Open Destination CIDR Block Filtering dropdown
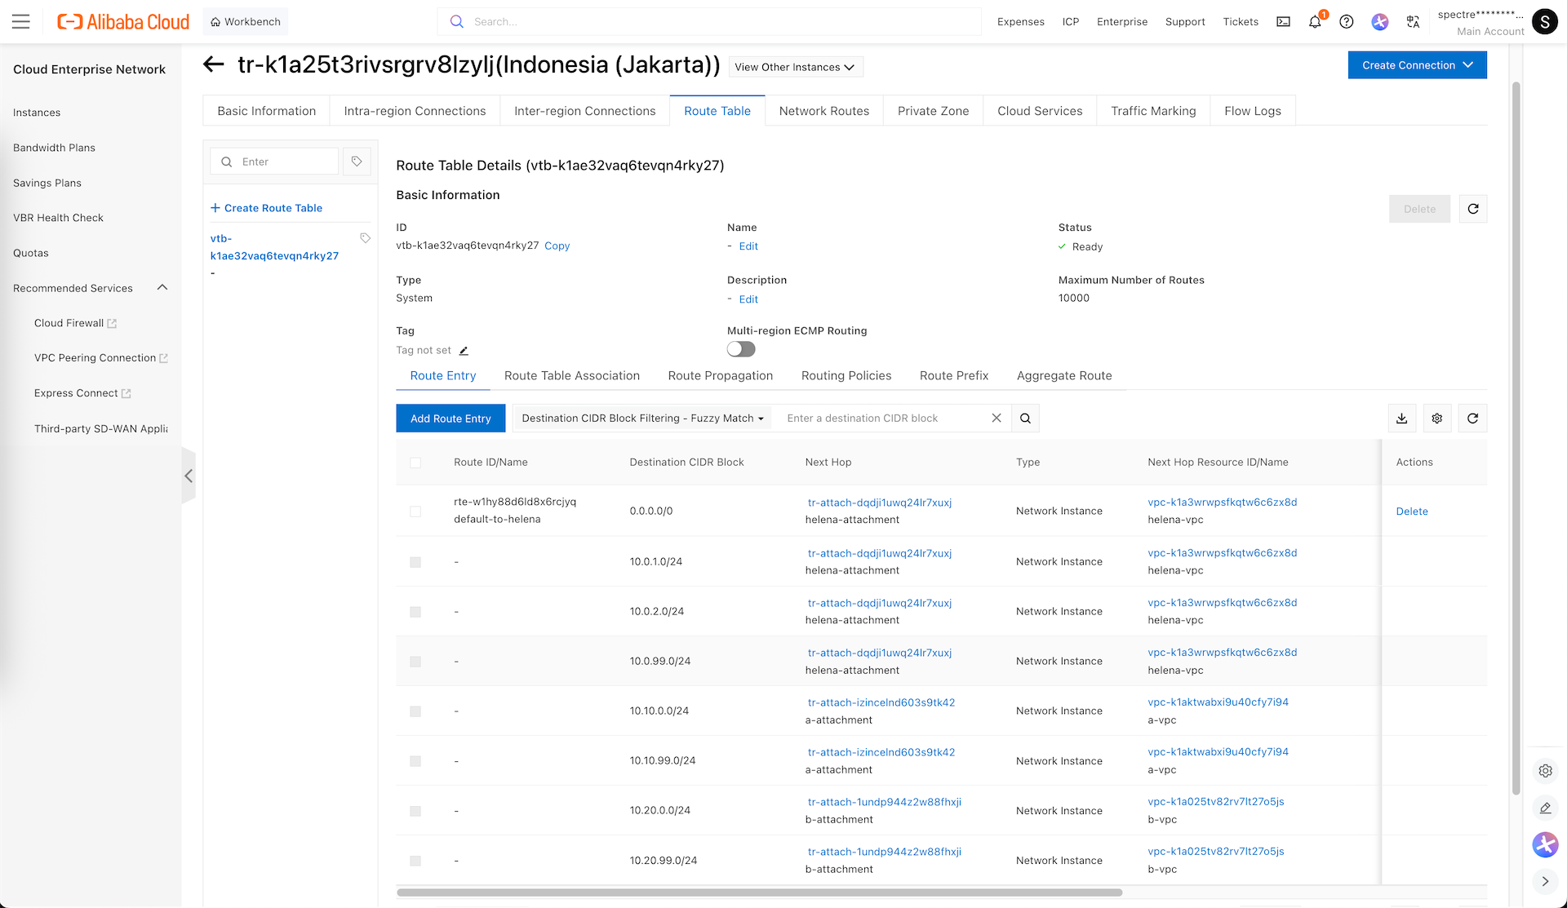Image resolution: width=1567 pixels, height=908 pixels. [642, 419]
